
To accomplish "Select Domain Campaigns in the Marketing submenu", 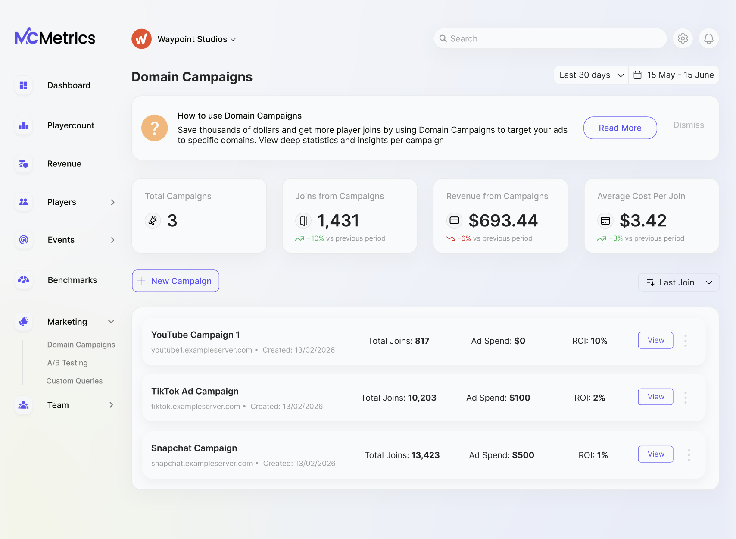I will (81, 345).
